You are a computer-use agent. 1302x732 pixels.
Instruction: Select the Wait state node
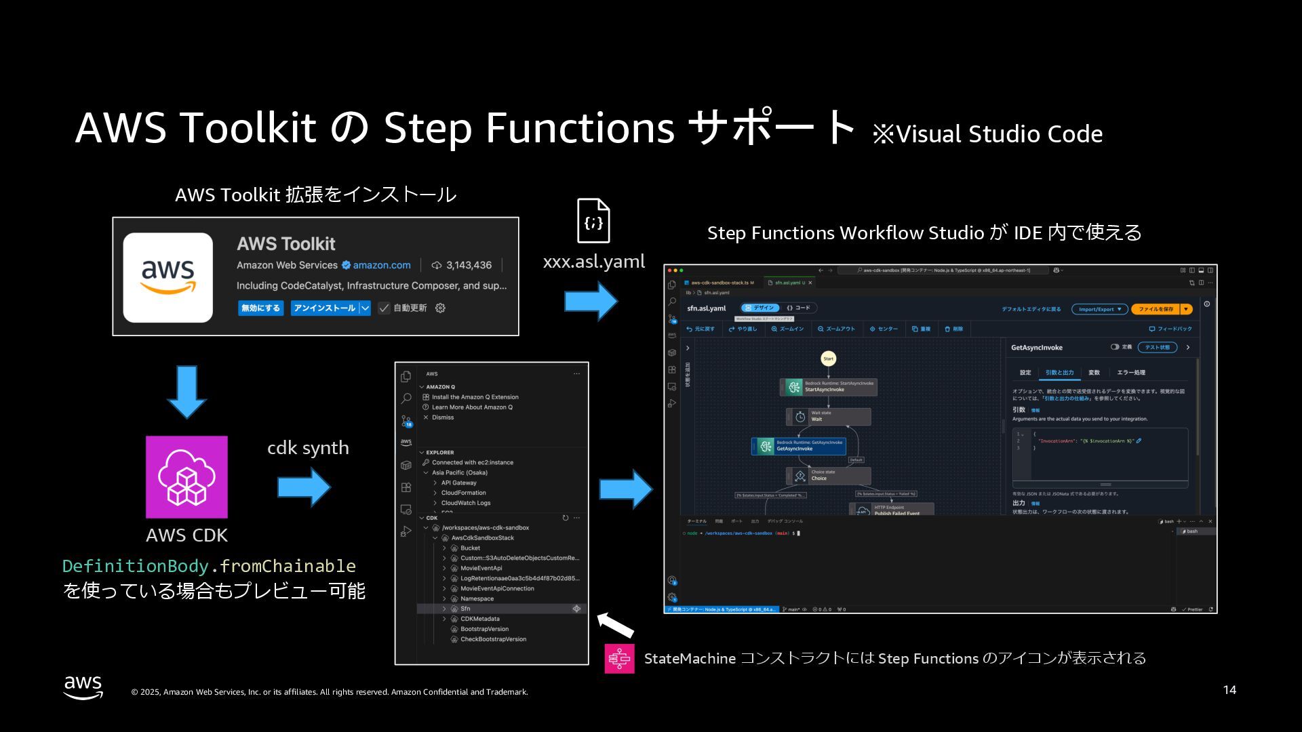click(828, 416)
